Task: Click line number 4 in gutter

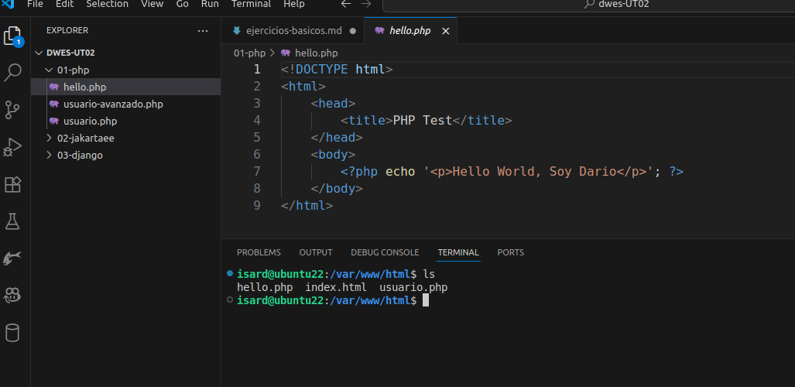Action: pyautogui.click(x=256, y=120)
